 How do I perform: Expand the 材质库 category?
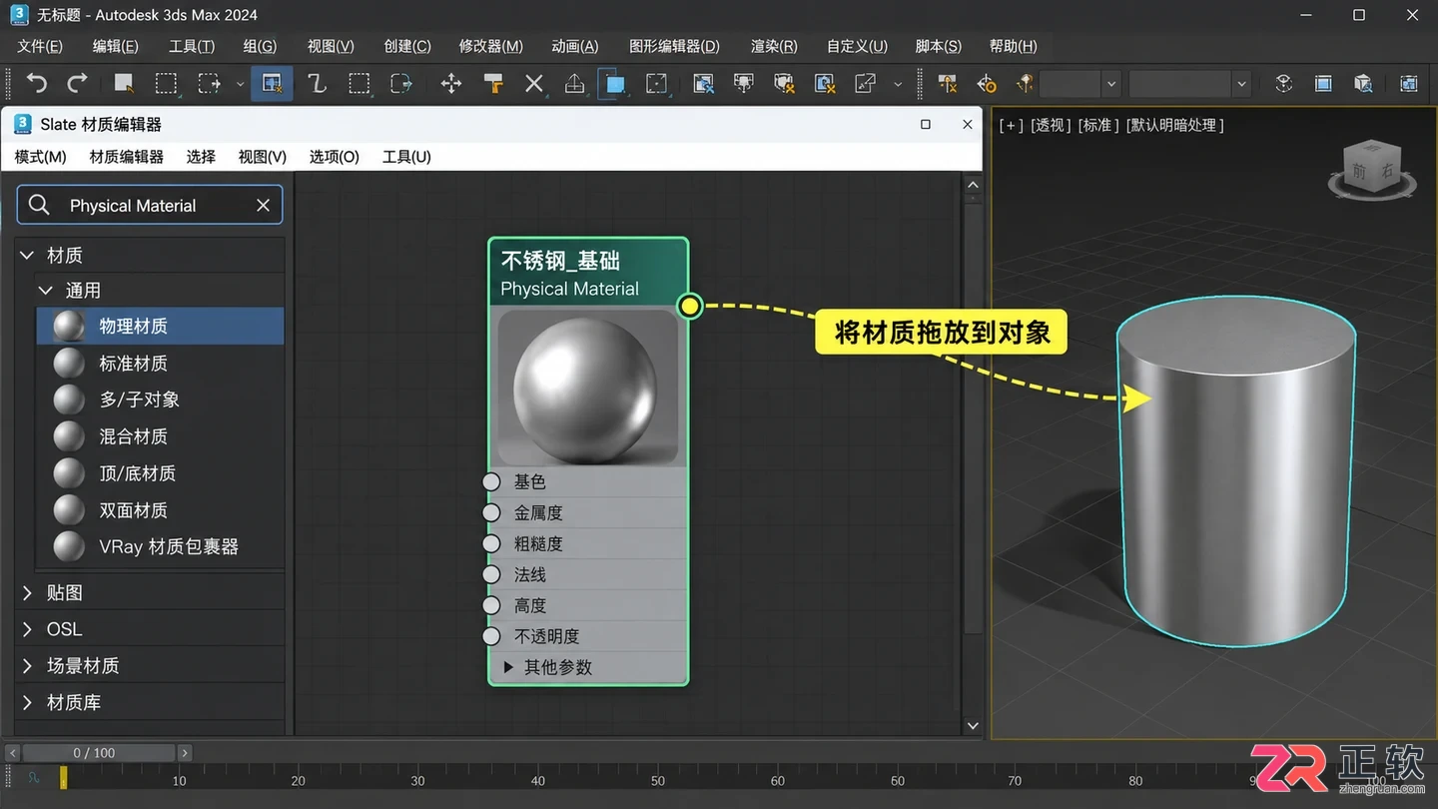(27, 702)
